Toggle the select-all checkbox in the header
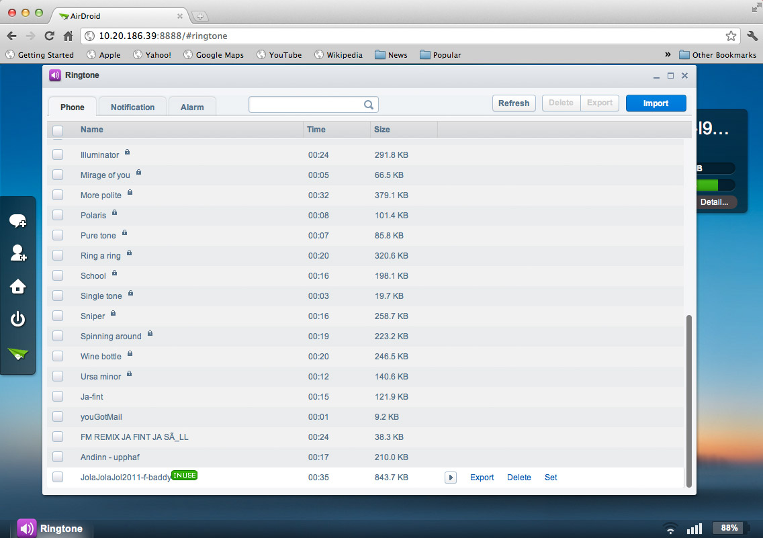 (x=58, y=130)
